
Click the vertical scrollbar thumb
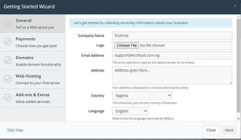[x=238, y=66]
